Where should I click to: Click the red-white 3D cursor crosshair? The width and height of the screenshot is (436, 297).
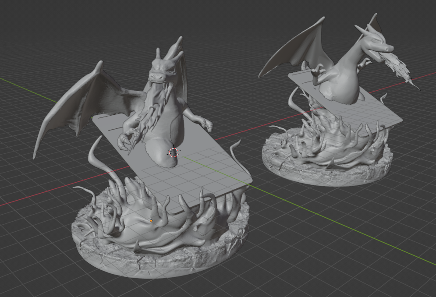[x=174, y=152]
